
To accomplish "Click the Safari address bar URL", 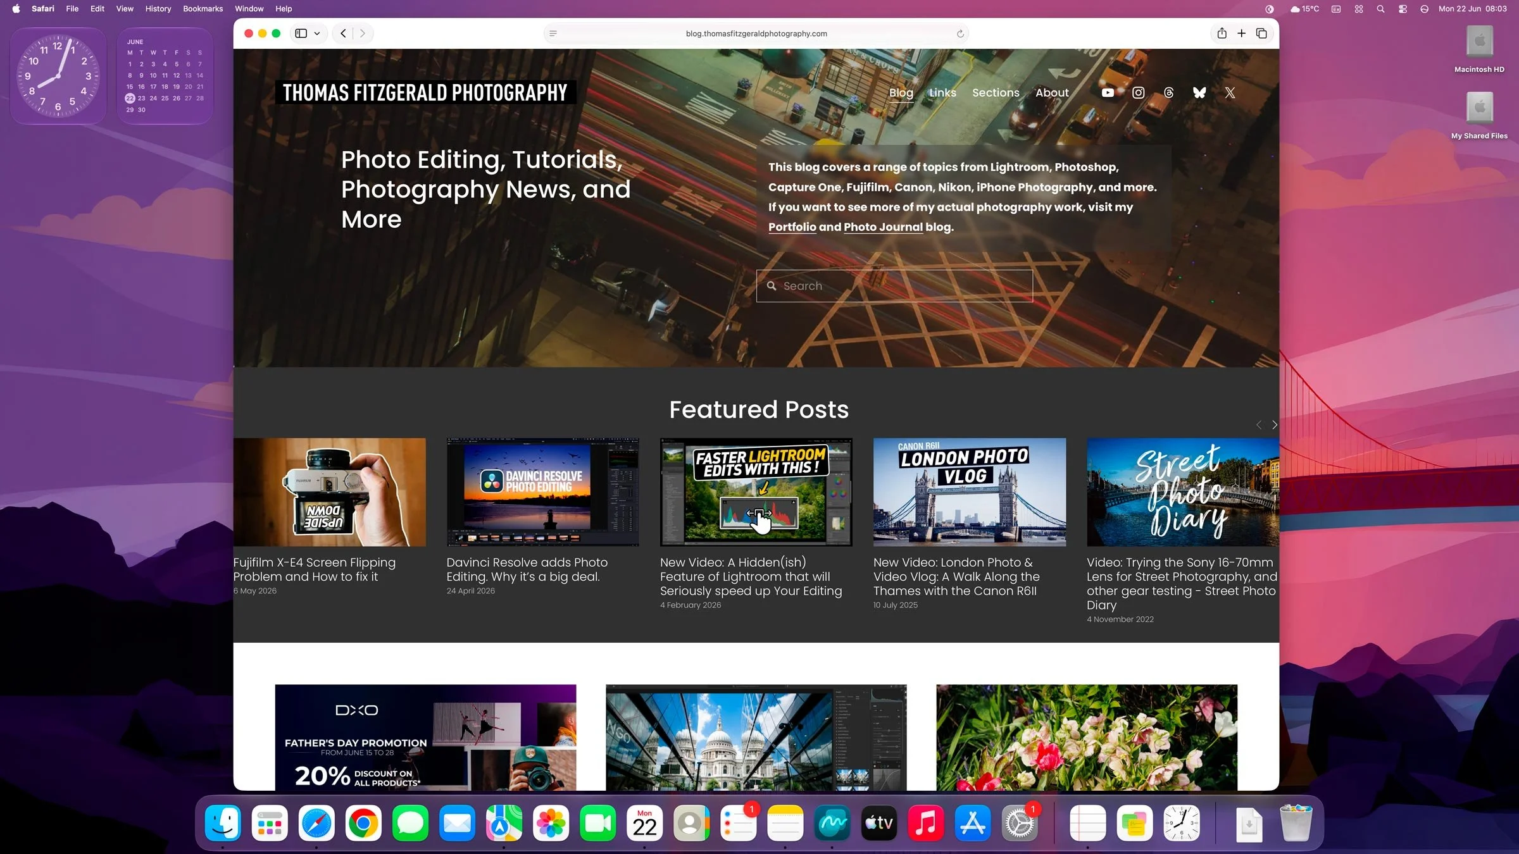I will (x=756, y=34).
